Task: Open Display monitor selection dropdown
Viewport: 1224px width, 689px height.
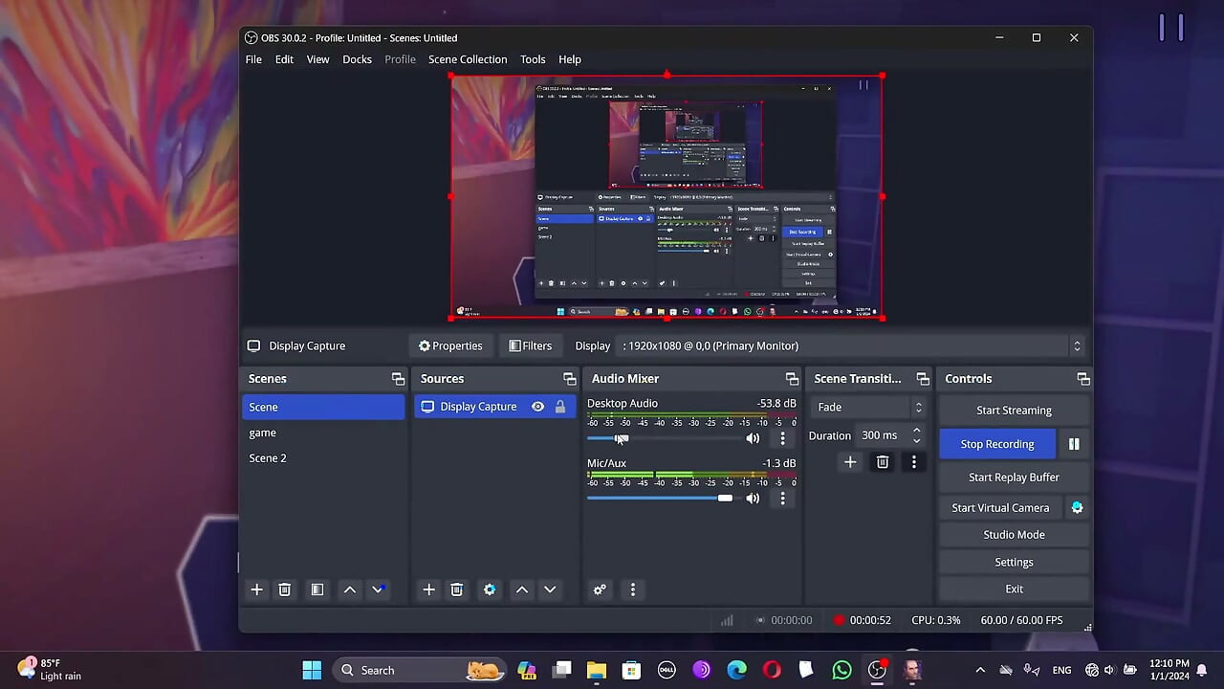Action: (x=852, y=345)
